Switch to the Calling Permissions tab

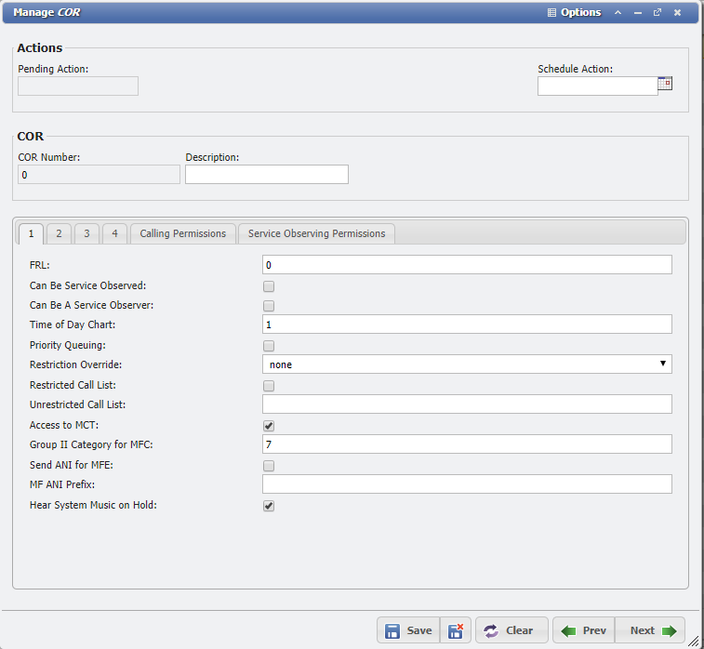[182, 233]
